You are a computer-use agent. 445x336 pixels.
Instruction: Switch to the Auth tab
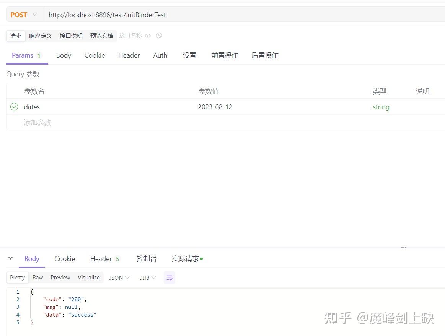(160, 55)
